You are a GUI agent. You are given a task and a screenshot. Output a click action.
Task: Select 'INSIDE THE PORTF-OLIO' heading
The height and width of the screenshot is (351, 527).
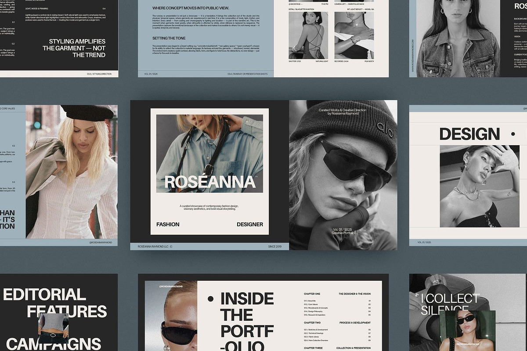[x=247, y=322]
